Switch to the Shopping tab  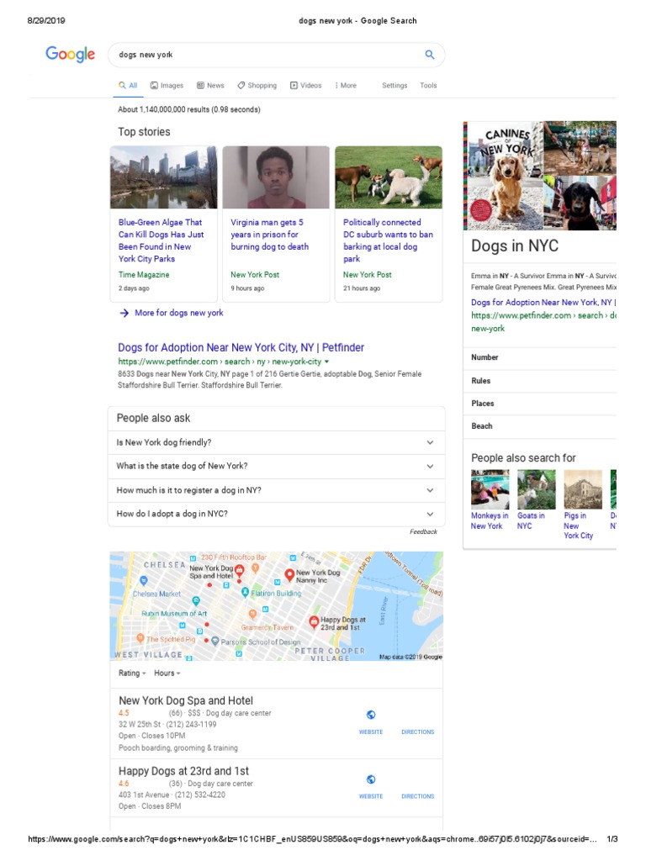point(257,85)
